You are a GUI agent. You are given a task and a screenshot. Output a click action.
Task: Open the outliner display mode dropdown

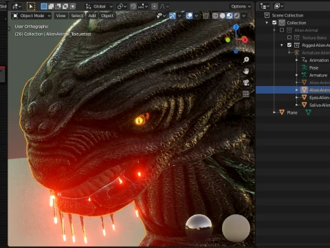pos(278,6)
